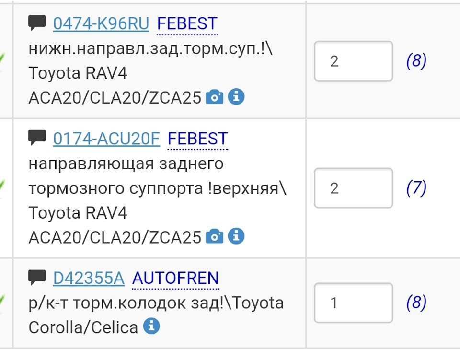Click the quantity box showing 2 for 0174-ACU20F

(x=353, y=187)
